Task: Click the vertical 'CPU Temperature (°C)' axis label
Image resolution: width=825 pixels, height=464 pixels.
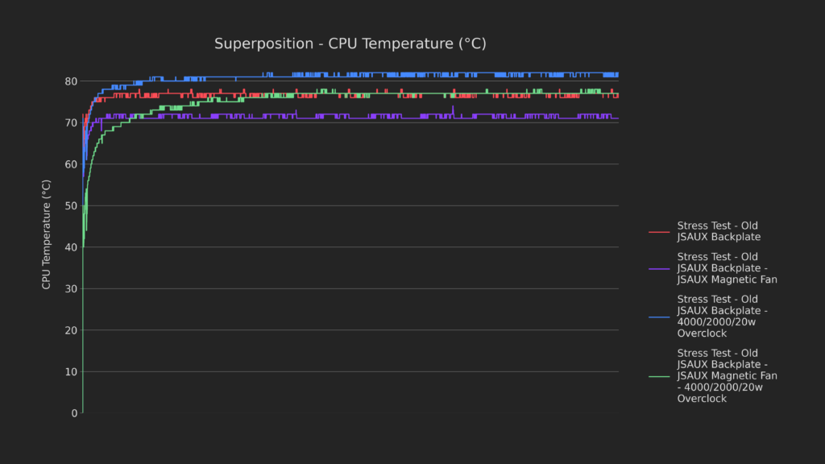Action: click(47, 234)
